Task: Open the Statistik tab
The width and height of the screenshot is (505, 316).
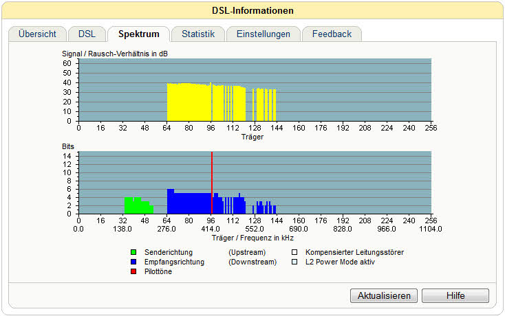Action: (198, 34)
